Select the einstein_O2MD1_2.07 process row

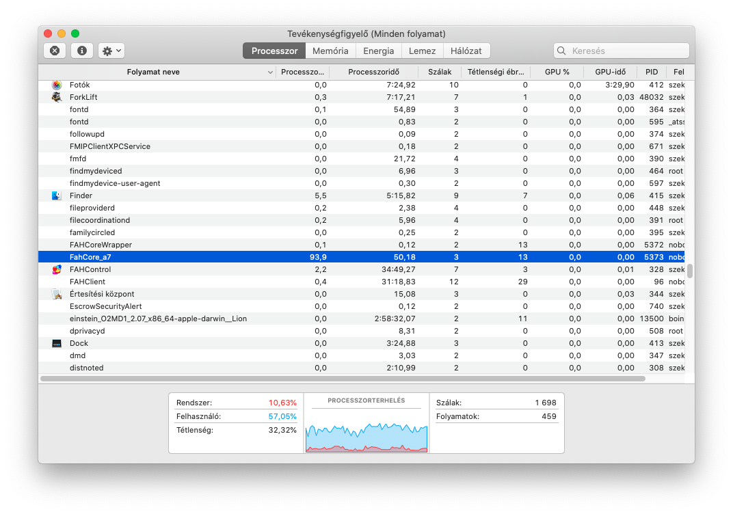[361, 319]
